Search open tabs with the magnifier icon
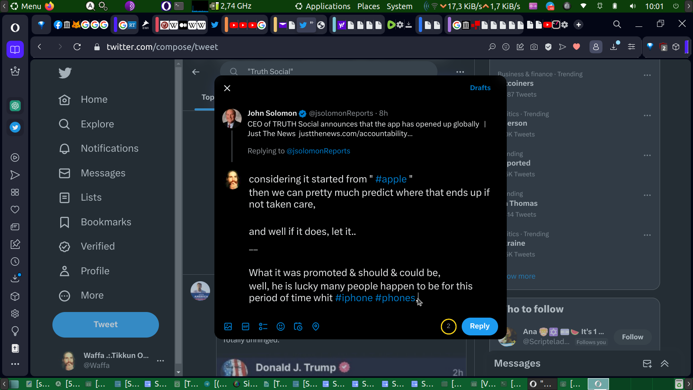Viewport: 693px width, 390px height. 617,24
